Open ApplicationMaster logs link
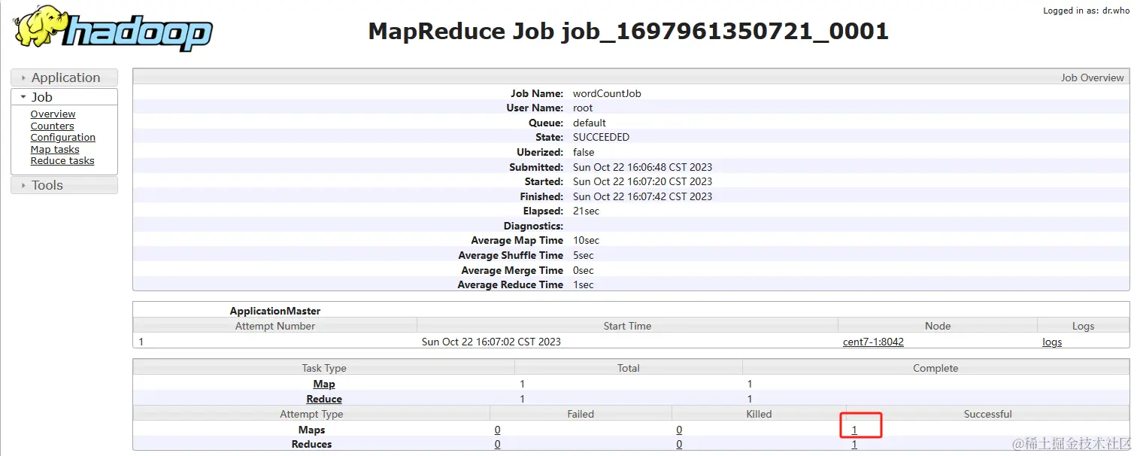The width and height of the screenshot is (1137, 456). click(1052, 342)
